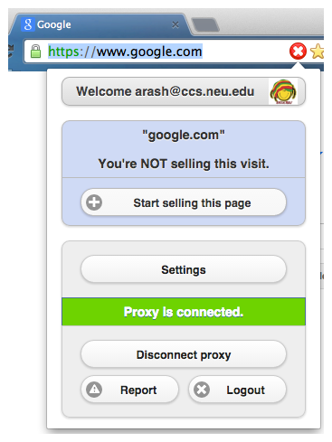Viewport: 332px width, 442px height.
Task: Bookmark page with the yellow star icon
Action: [x=318, y=52]
